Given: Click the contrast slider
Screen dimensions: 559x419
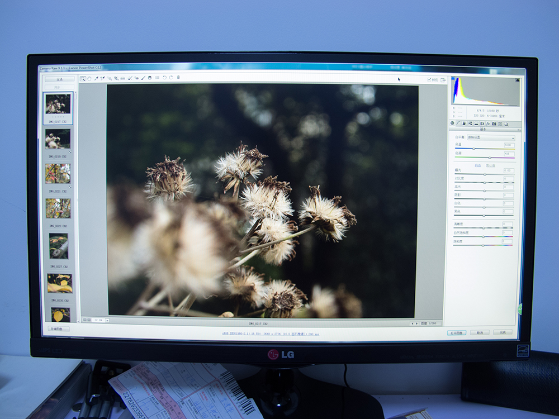Looking at the screenshot, I should click(x=484, y=183).
